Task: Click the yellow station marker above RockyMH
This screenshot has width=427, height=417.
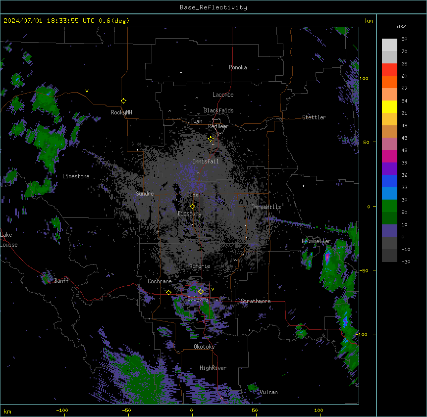Action: pos(123,101)
